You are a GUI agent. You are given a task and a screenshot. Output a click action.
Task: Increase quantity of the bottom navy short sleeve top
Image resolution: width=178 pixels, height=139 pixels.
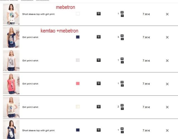(x=122, y=128)
